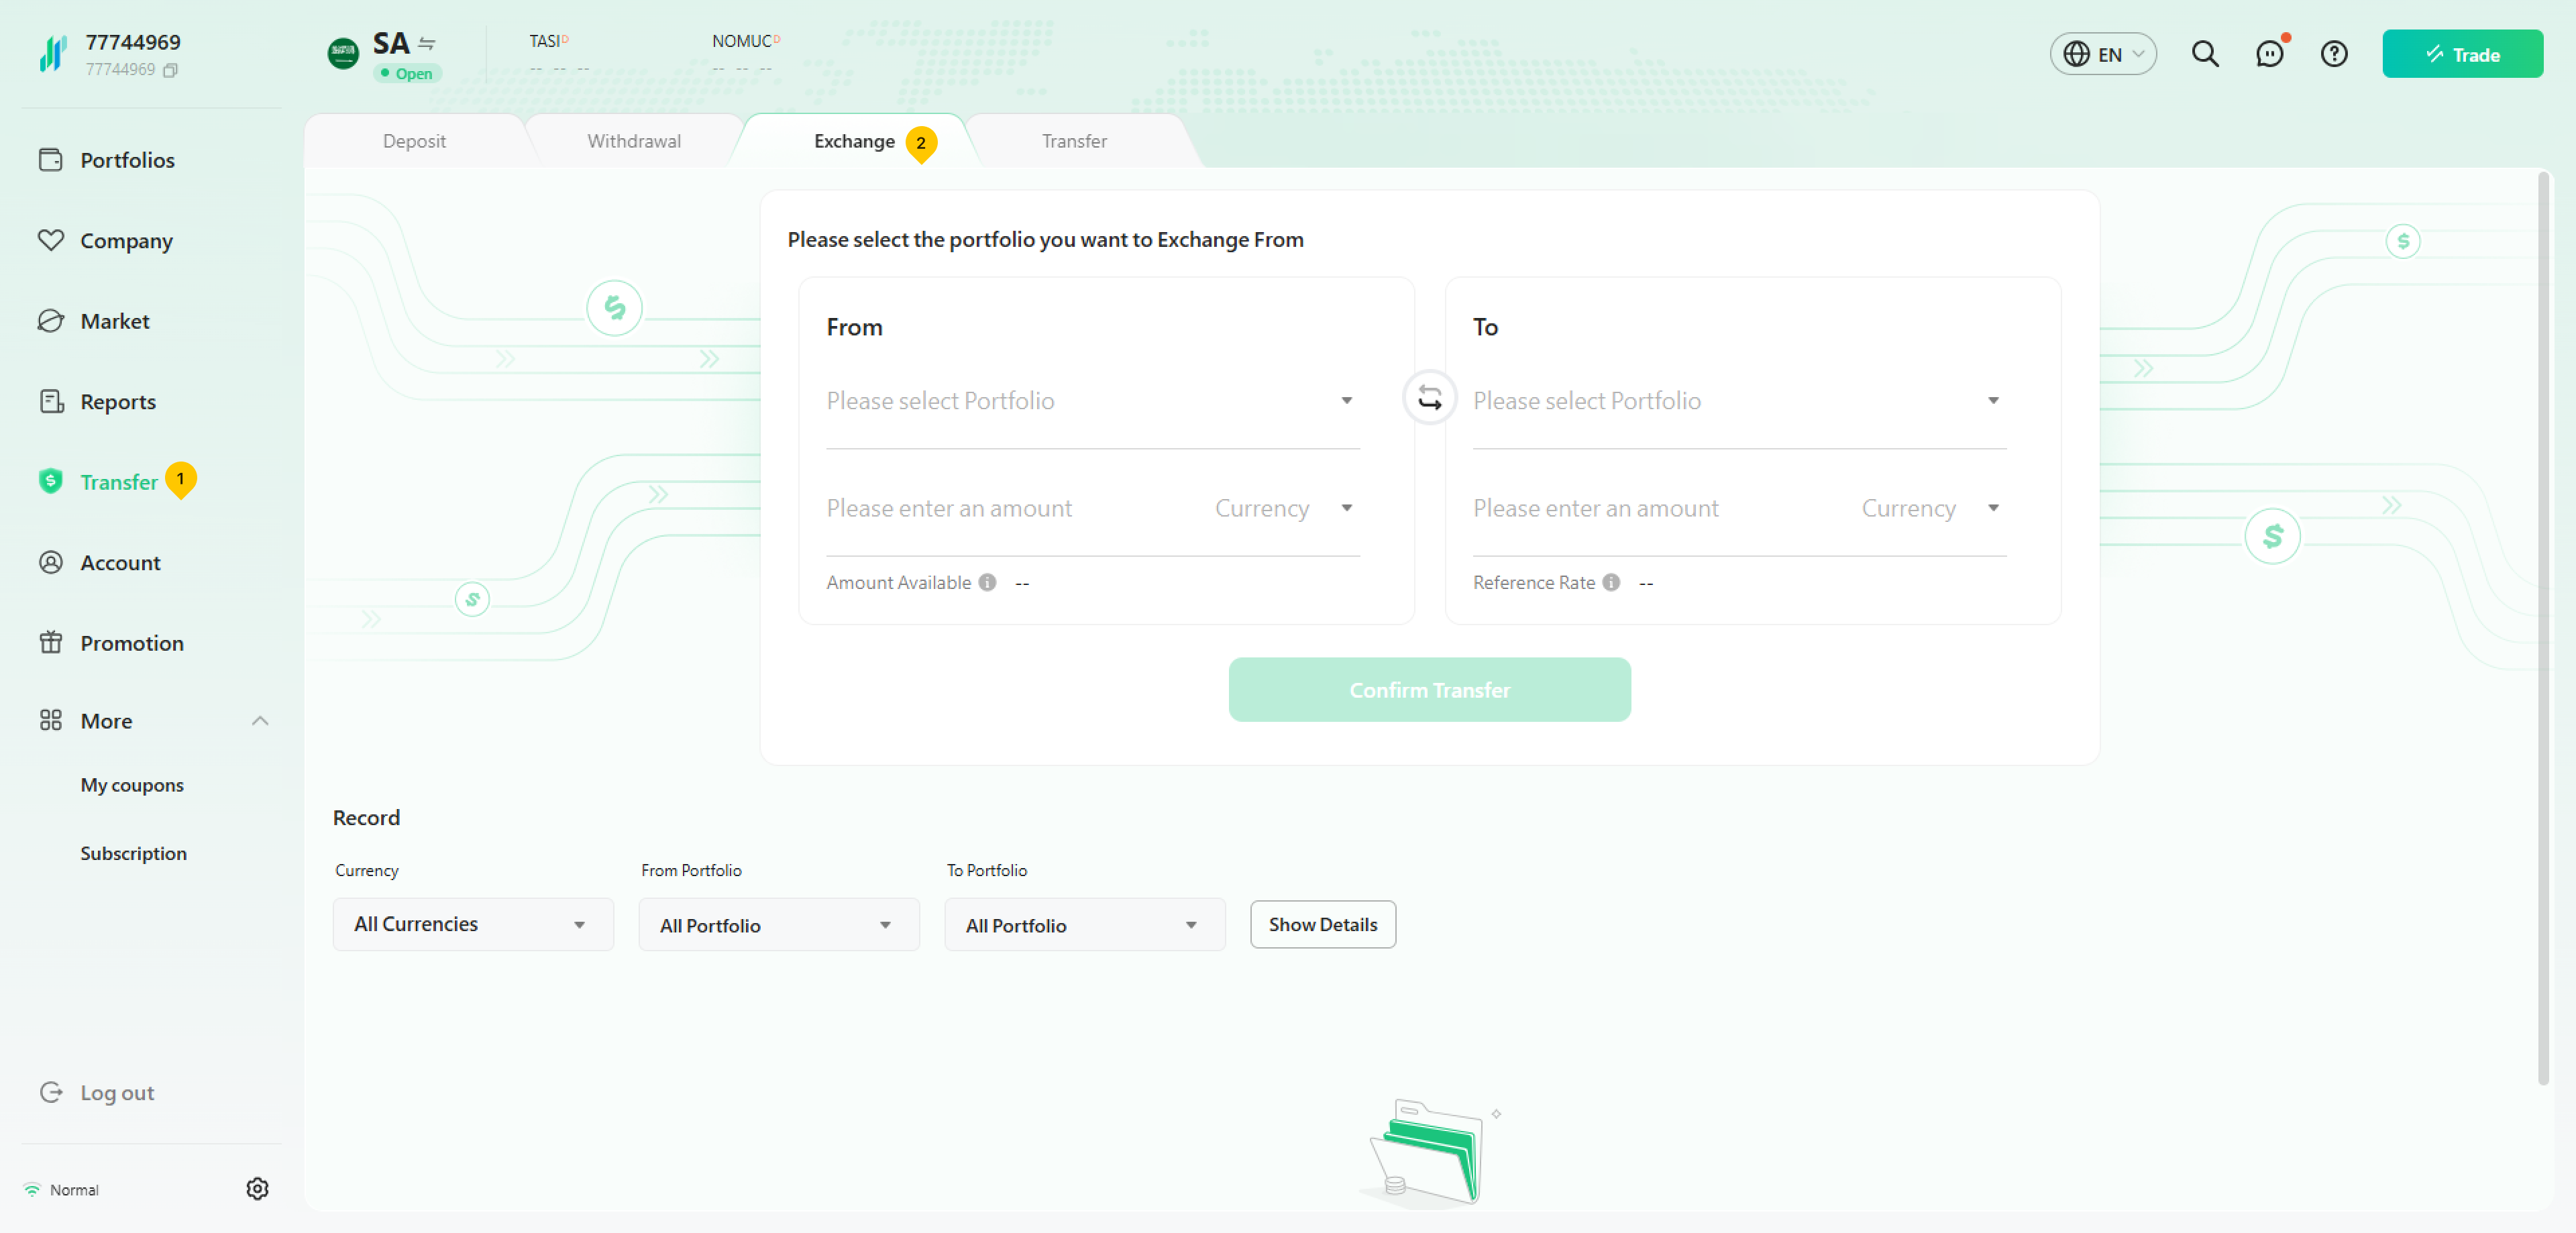Open the settings gear icon

[x=257, y=1188]
